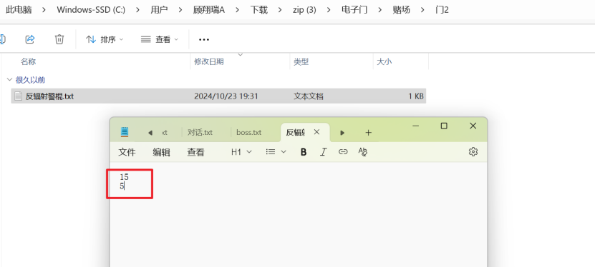The image size is (595, 267).
Task: Navigate to 电子门 folder in breadcrumb
Action: (354, 10)
